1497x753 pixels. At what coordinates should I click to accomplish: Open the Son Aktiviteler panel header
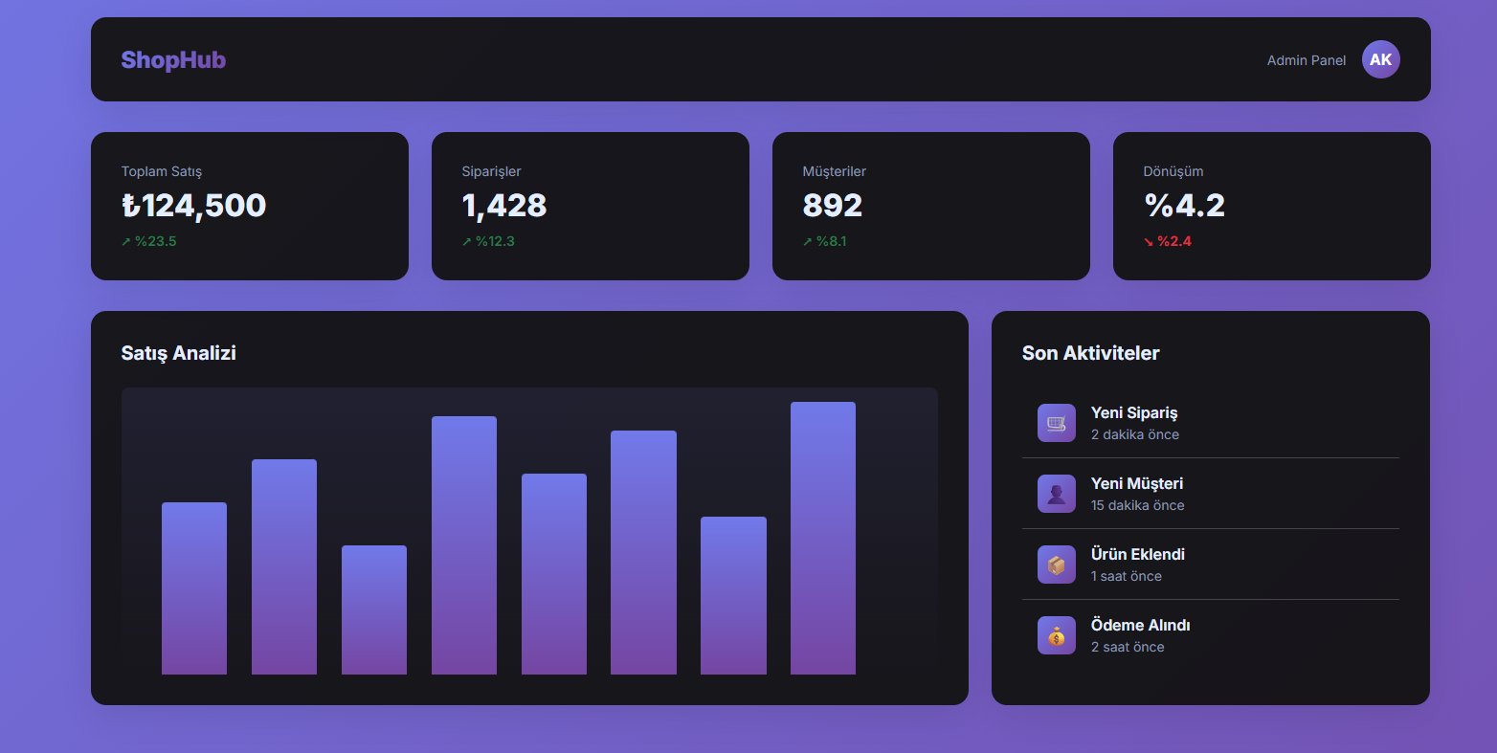click(x=1090, y=353)
